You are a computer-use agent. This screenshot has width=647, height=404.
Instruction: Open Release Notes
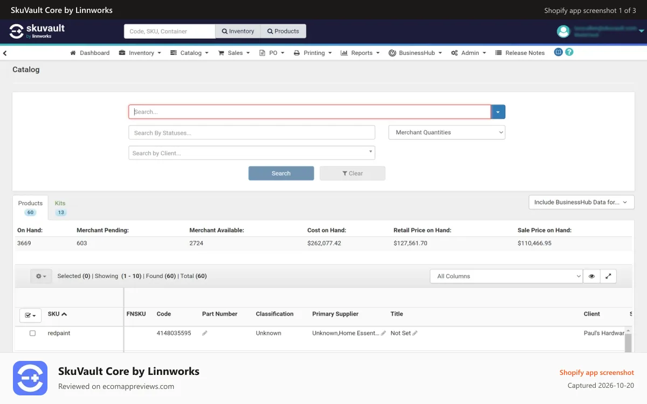click(x=520, y=53)
